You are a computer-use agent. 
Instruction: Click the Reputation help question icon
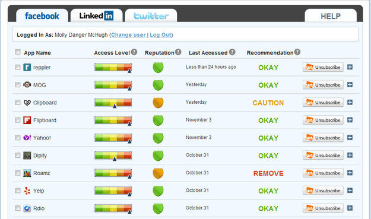pyautogui.click(x=178, y=52)
